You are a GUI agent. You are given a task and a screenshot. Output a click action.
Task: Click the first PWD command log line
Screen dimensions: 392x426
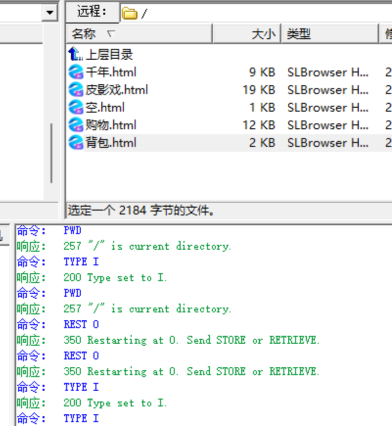point(72,231)
